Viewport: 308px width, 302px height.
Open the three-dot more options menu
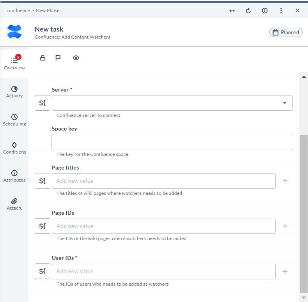pyautogui.click(x=281, y=11)
